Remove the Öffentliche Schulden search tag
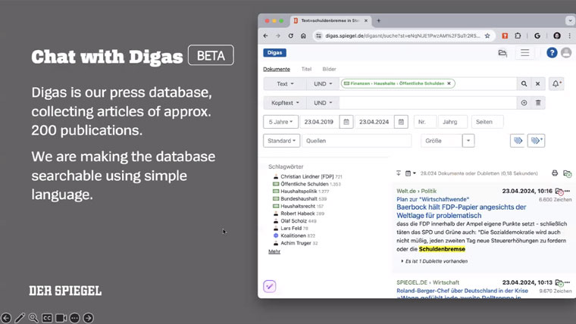Screen dimensions: 576x324 pyautogui.click(x=449, y=83)
